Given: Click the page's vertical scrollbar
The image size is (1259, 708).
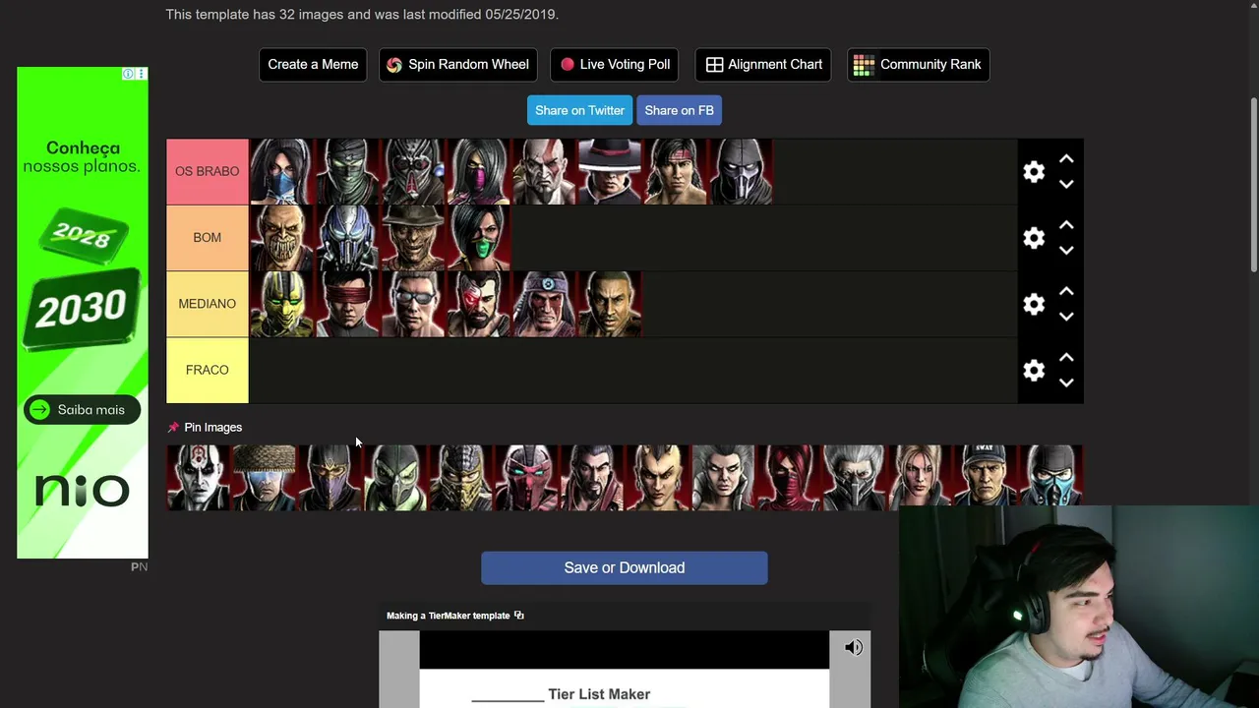Looking at the screenshot, I should pos(1254,185).
